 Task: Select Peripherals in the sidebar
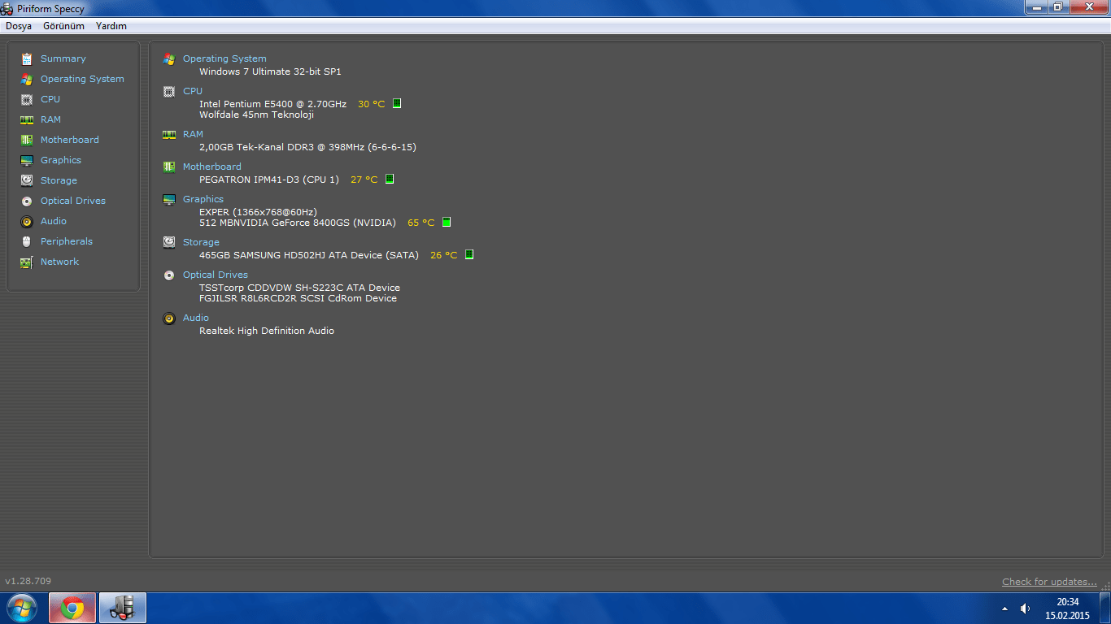coord(67,241)
